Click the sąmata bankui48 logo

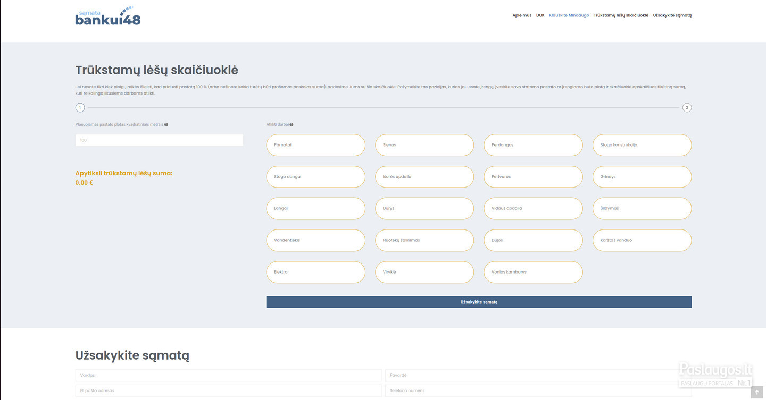(108, 16)
